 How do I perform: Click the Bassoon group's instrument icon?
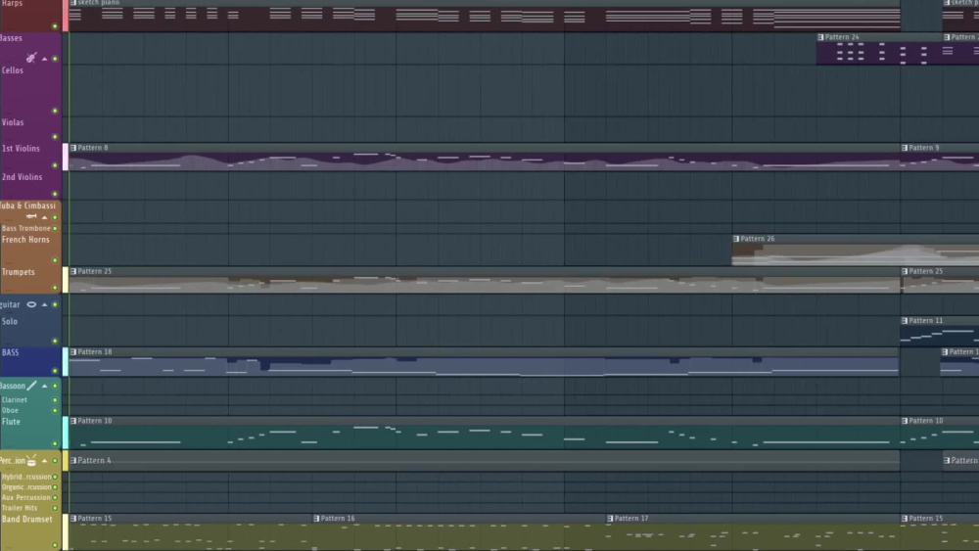[x=32, y=386]
